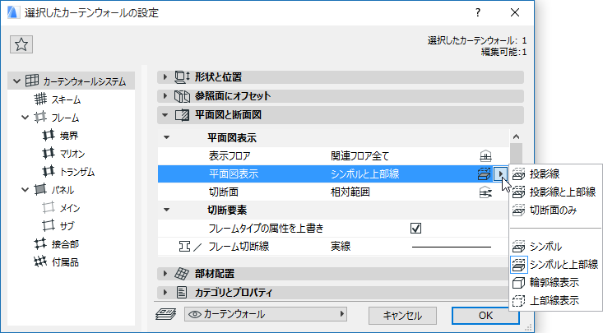
Task: Click the layers icon beside layer dropdown
Action: [165, 315]
